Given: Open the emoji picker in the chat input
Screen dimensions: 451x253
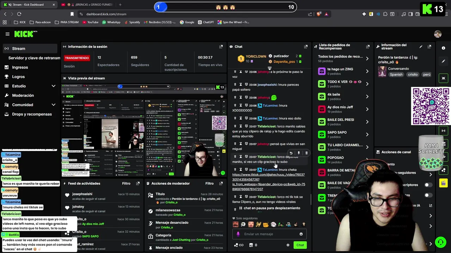Looking at the screenshot, I should click(x=301, y=234).
